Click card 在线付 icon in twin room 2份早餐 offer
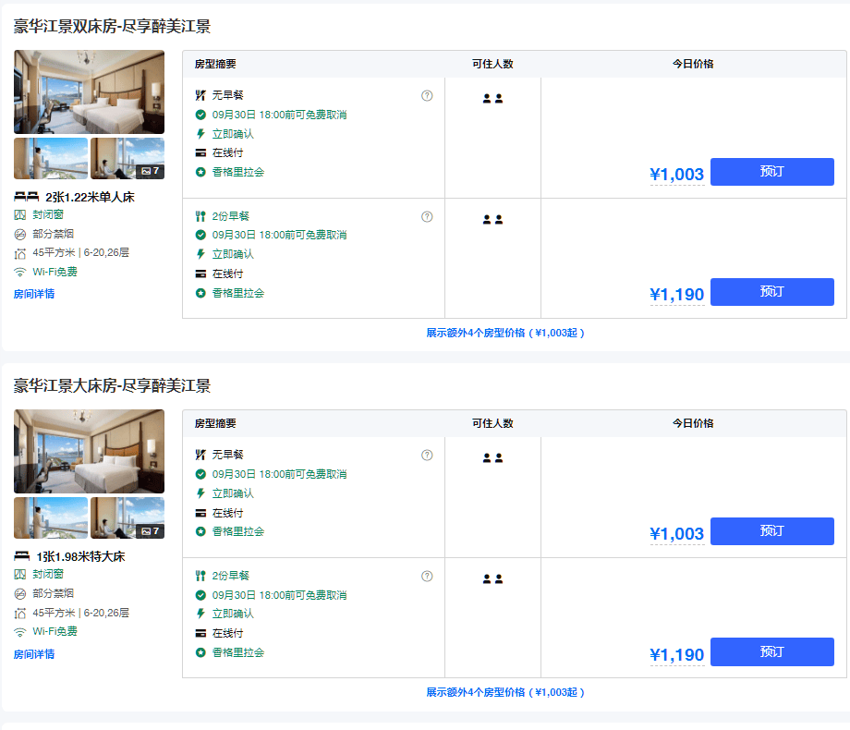 pos(200,274)
